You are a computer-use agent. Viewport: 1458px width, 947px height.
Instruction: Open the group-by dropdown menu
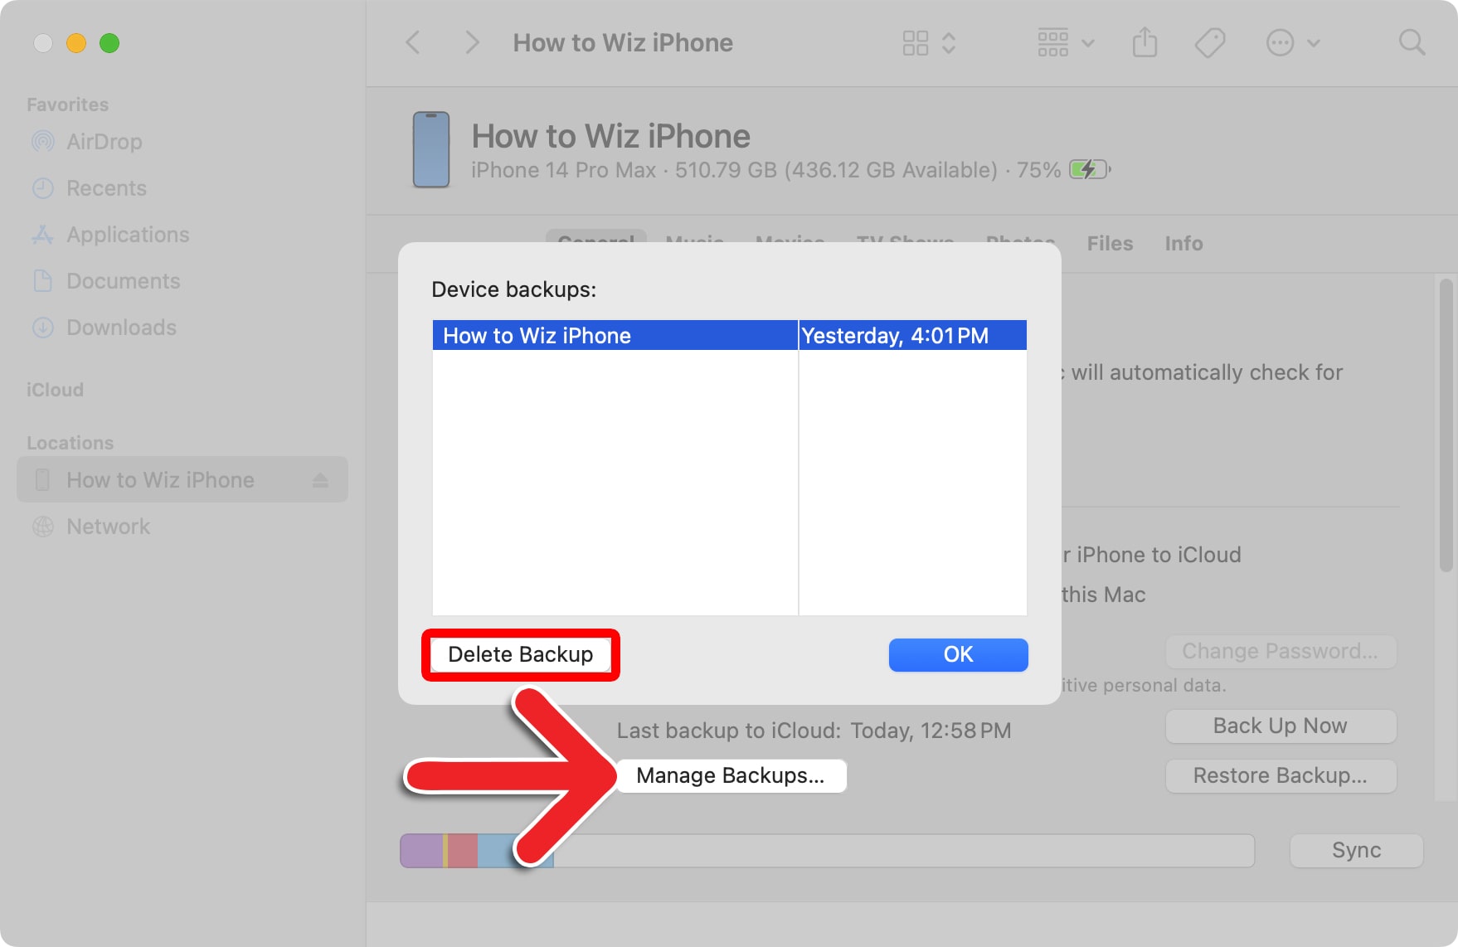[1066, 42]
